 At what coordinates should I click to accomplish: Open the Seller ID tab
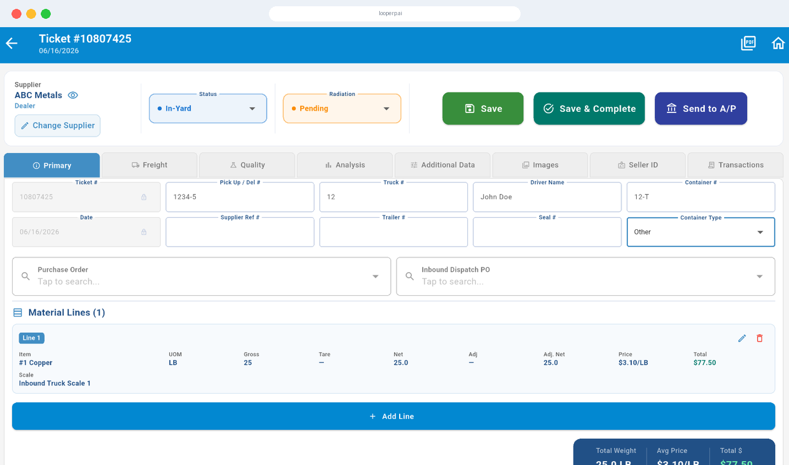coord(638,165)
